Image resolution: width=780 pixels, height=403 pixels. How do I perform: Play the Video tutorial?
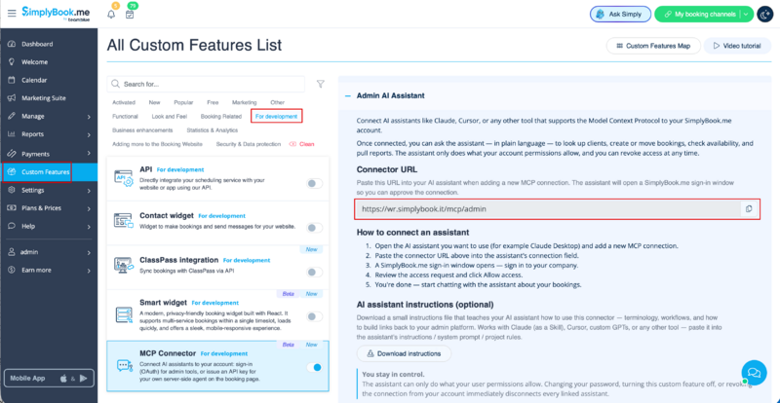[737, 46]
